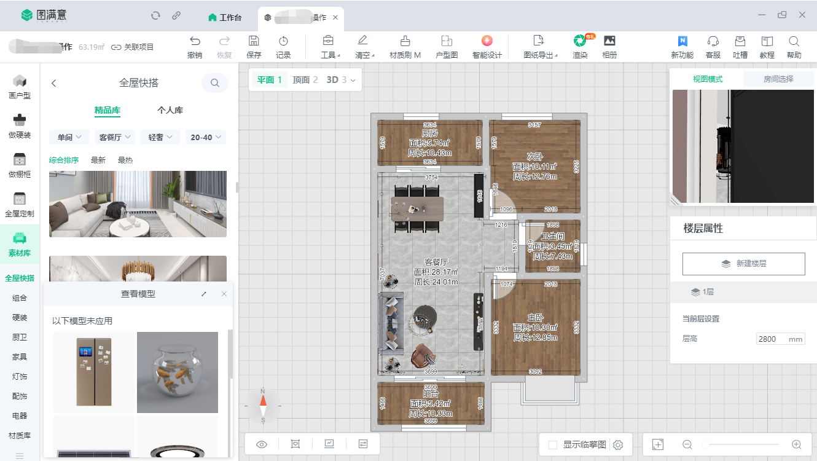
Task: Open the 教程 tutorial icon
Action: 767,41
